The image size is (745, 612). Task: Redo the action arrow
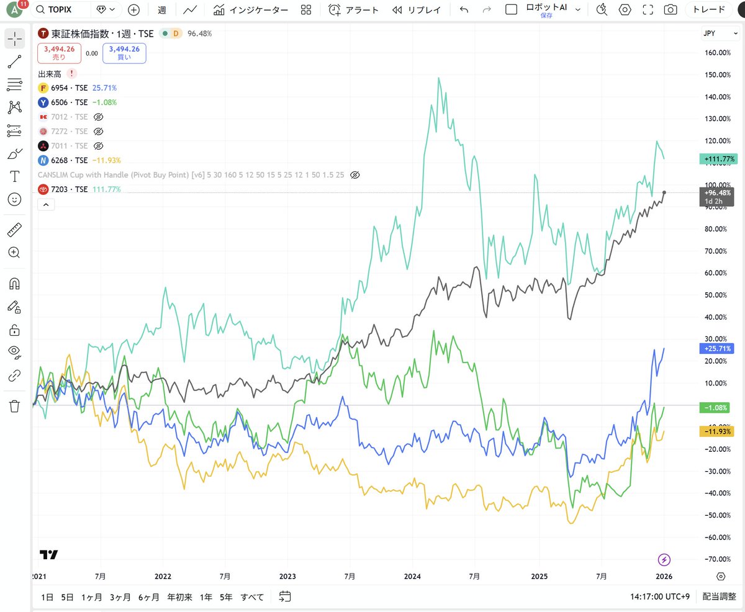pyautogui.click(x=487, y=10)
